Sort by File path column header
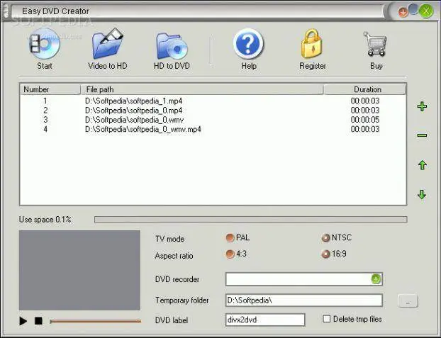The image size is (441, 338). point(202,89)
